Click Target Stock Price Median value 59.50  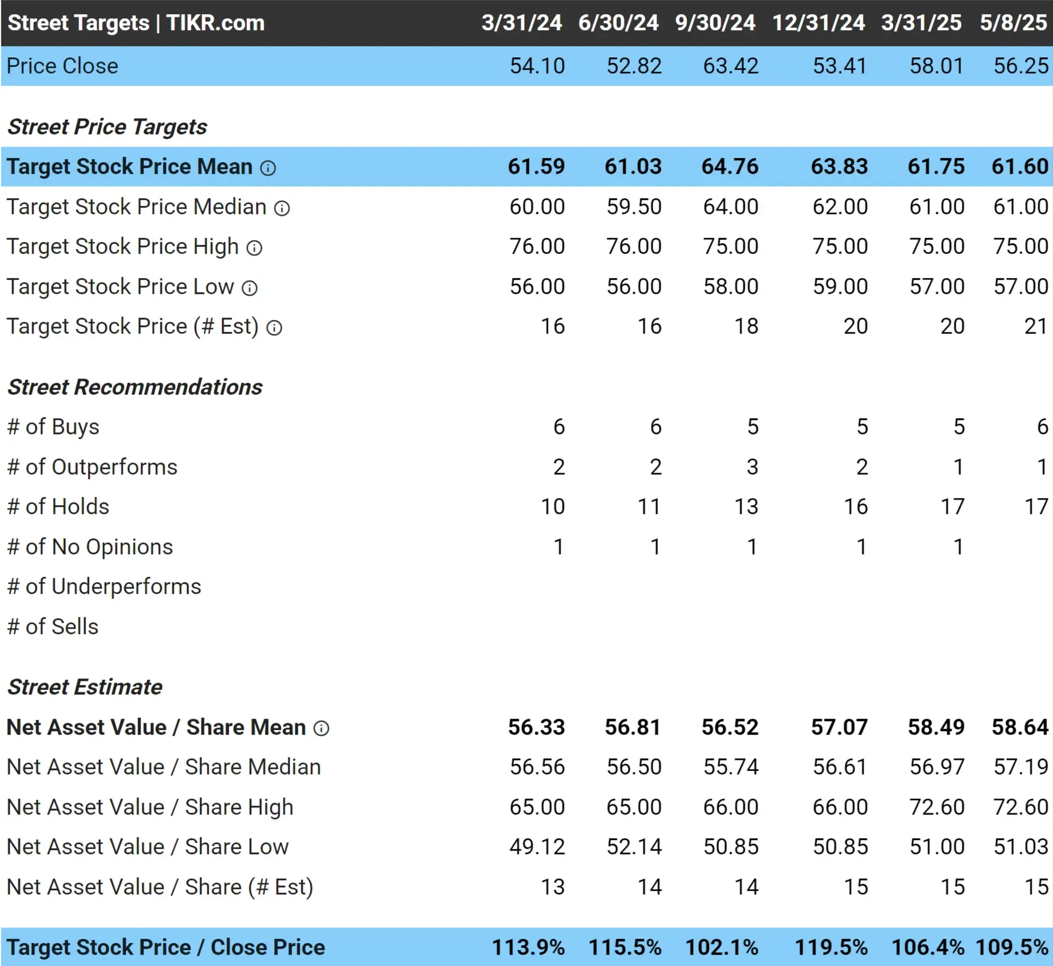[x=634, y=207]
